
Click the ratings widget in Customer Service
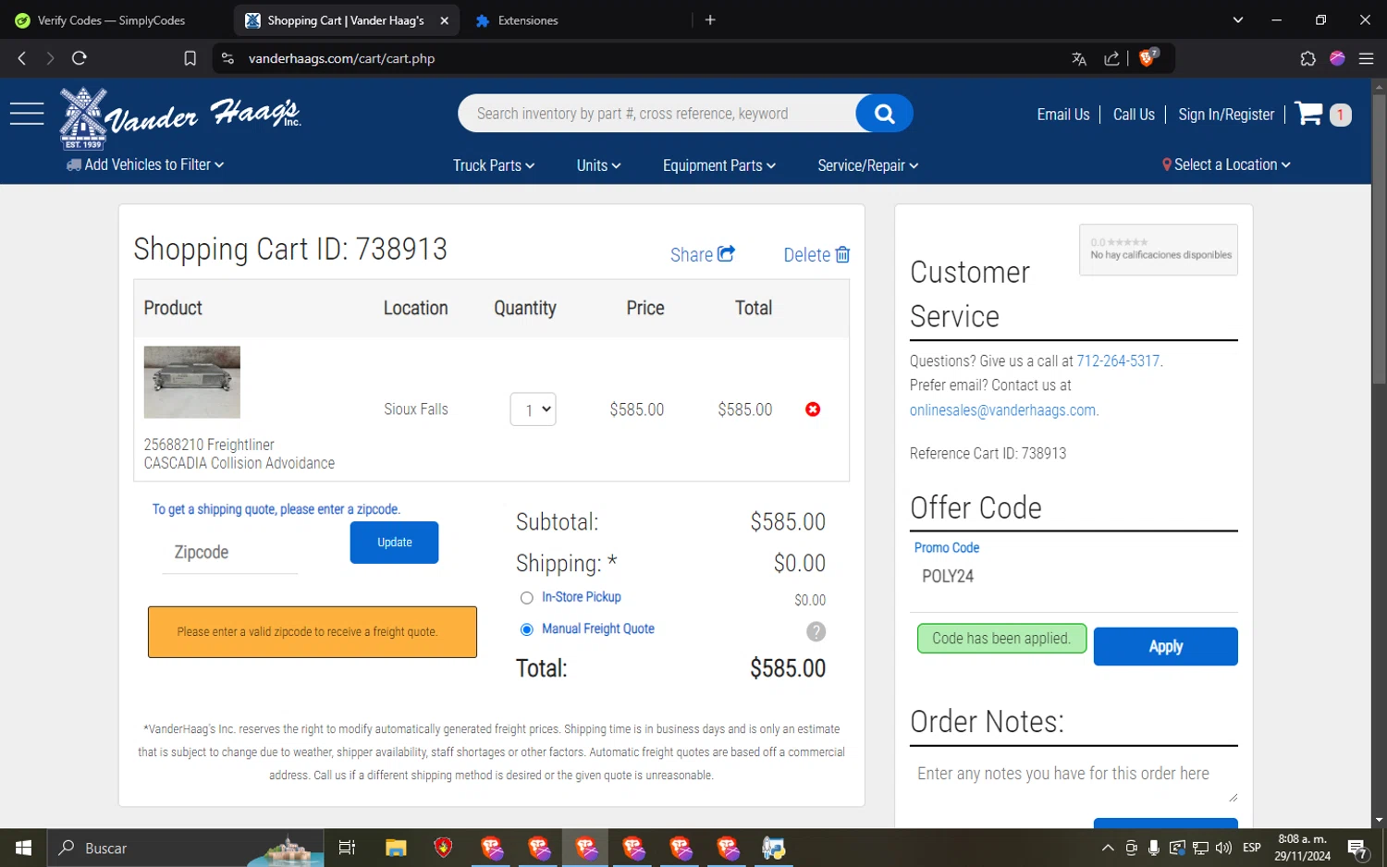click(x=1159, y=250)
